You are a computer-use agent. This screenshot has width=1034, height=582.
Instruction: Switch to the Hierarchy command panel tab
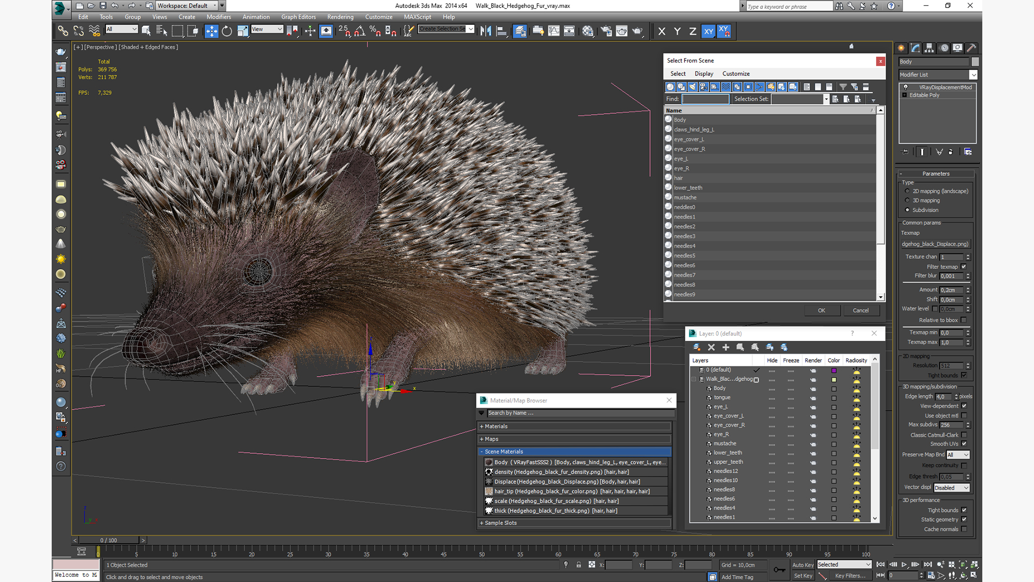[929, 48]
